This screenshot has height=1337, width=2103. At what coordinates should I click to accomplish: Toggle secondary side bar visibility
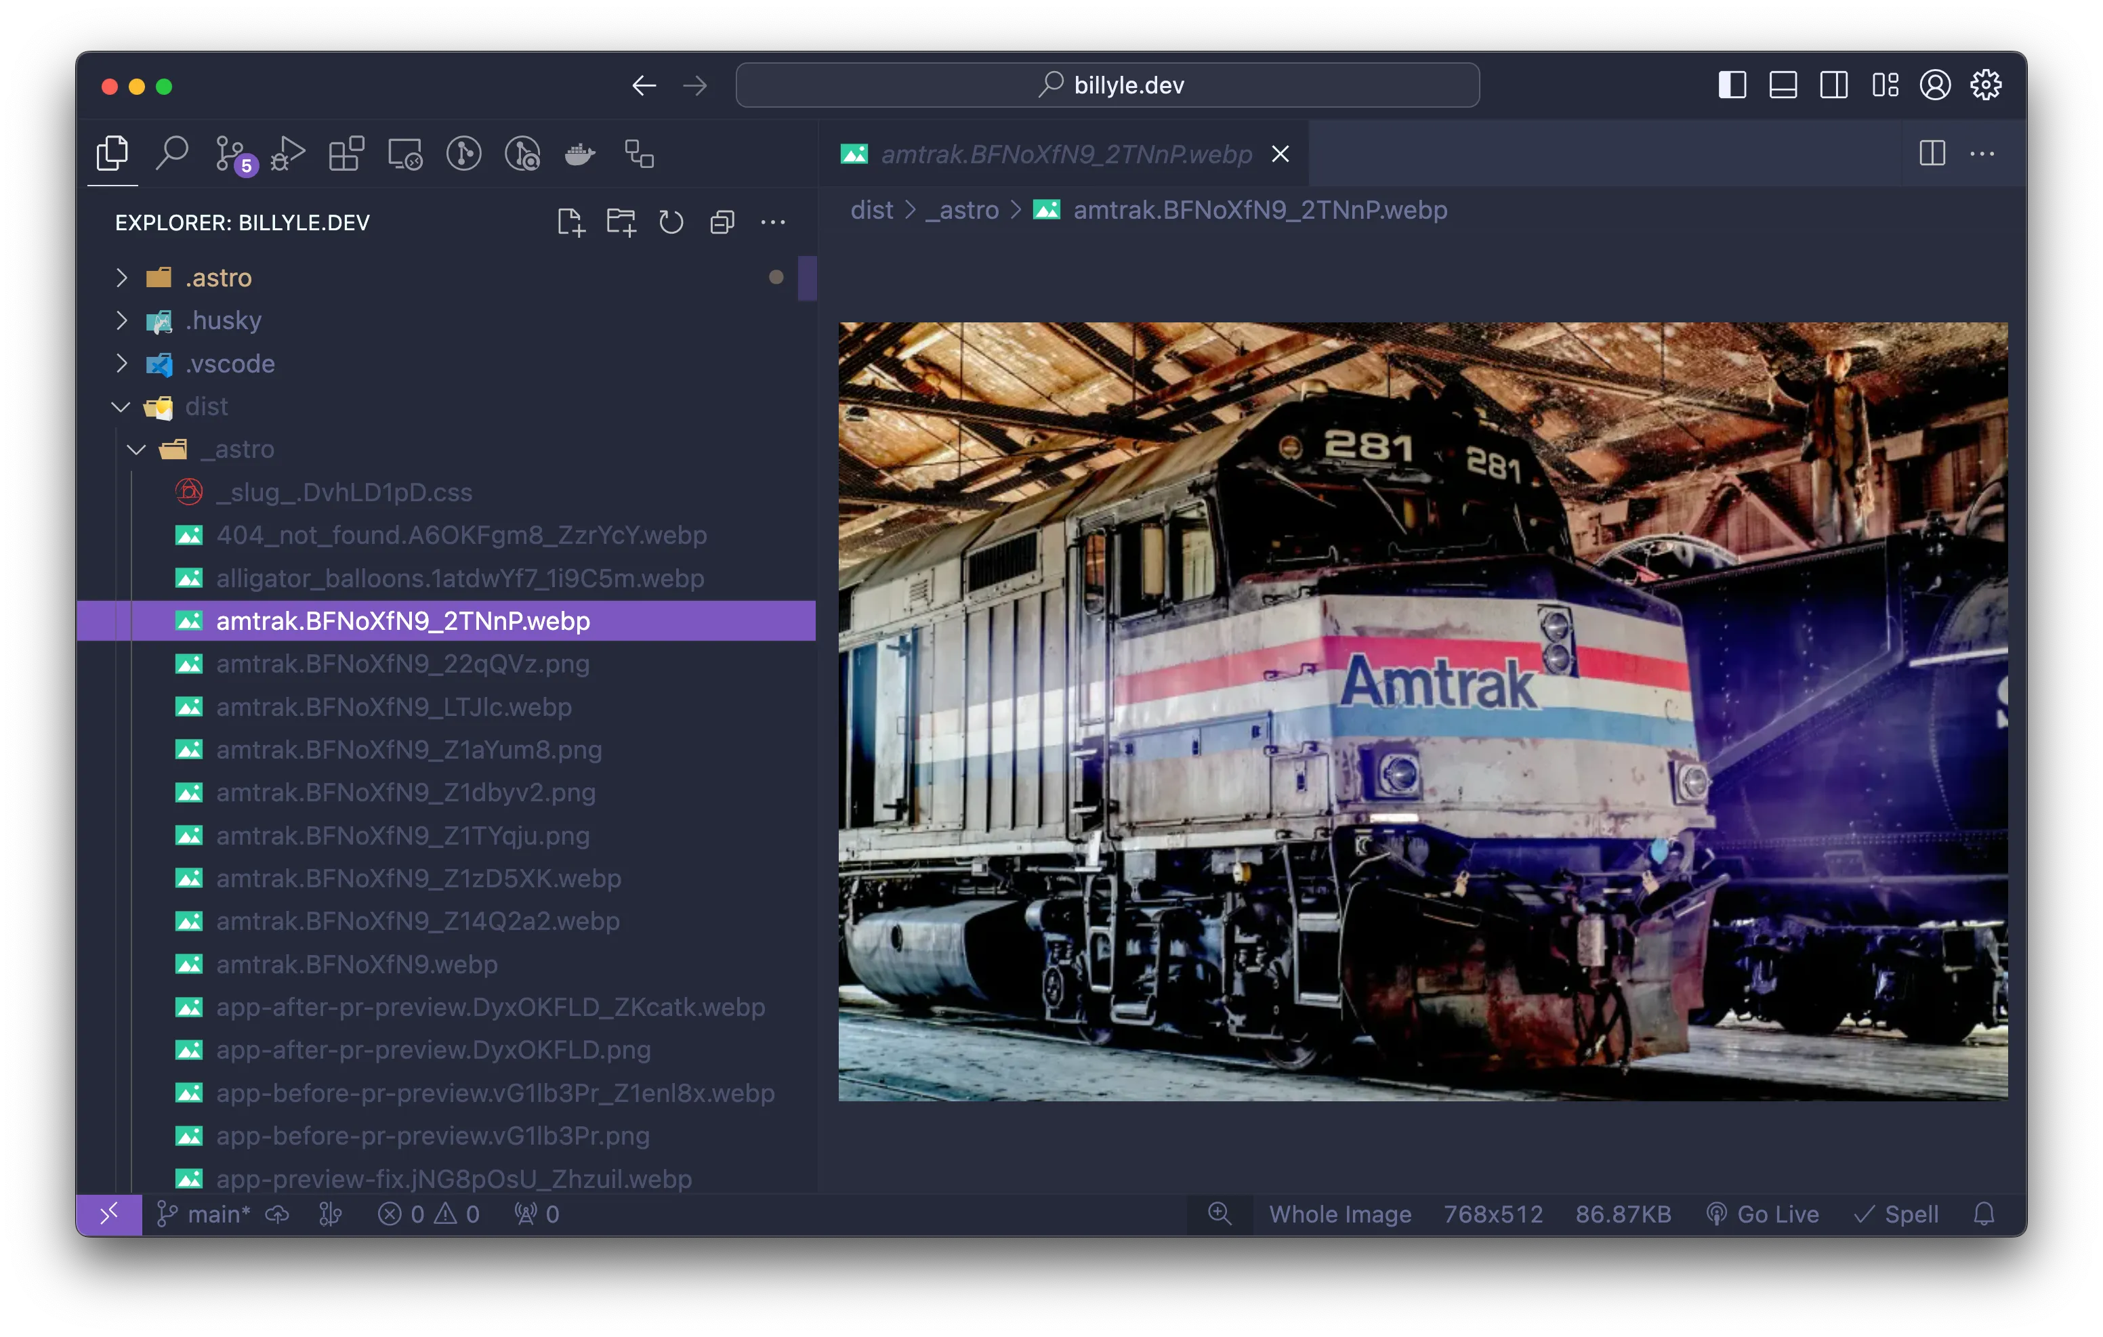point(1833,85)
